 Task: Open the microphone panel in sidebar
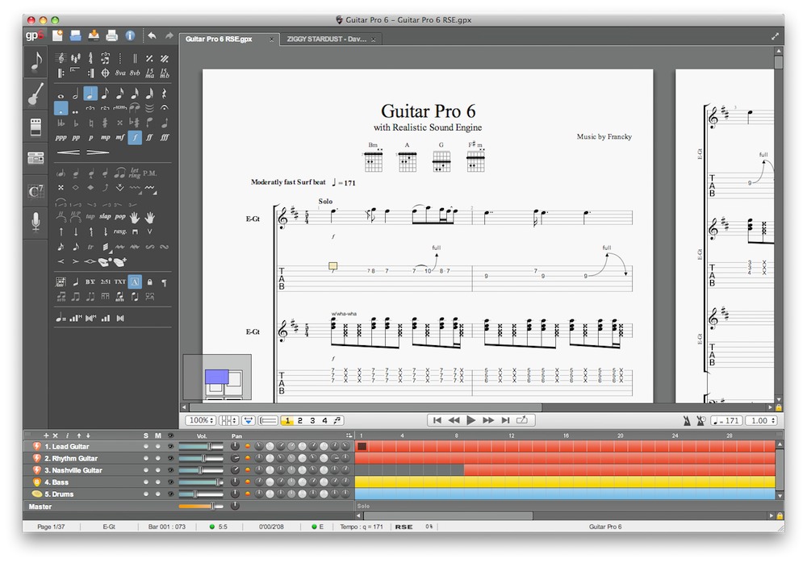pyautogui.click(x=36, y=223)
